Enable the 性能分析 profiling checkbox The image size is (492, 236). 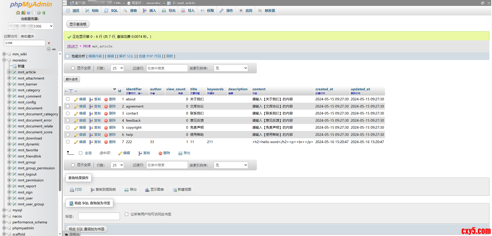pos(68,56)
